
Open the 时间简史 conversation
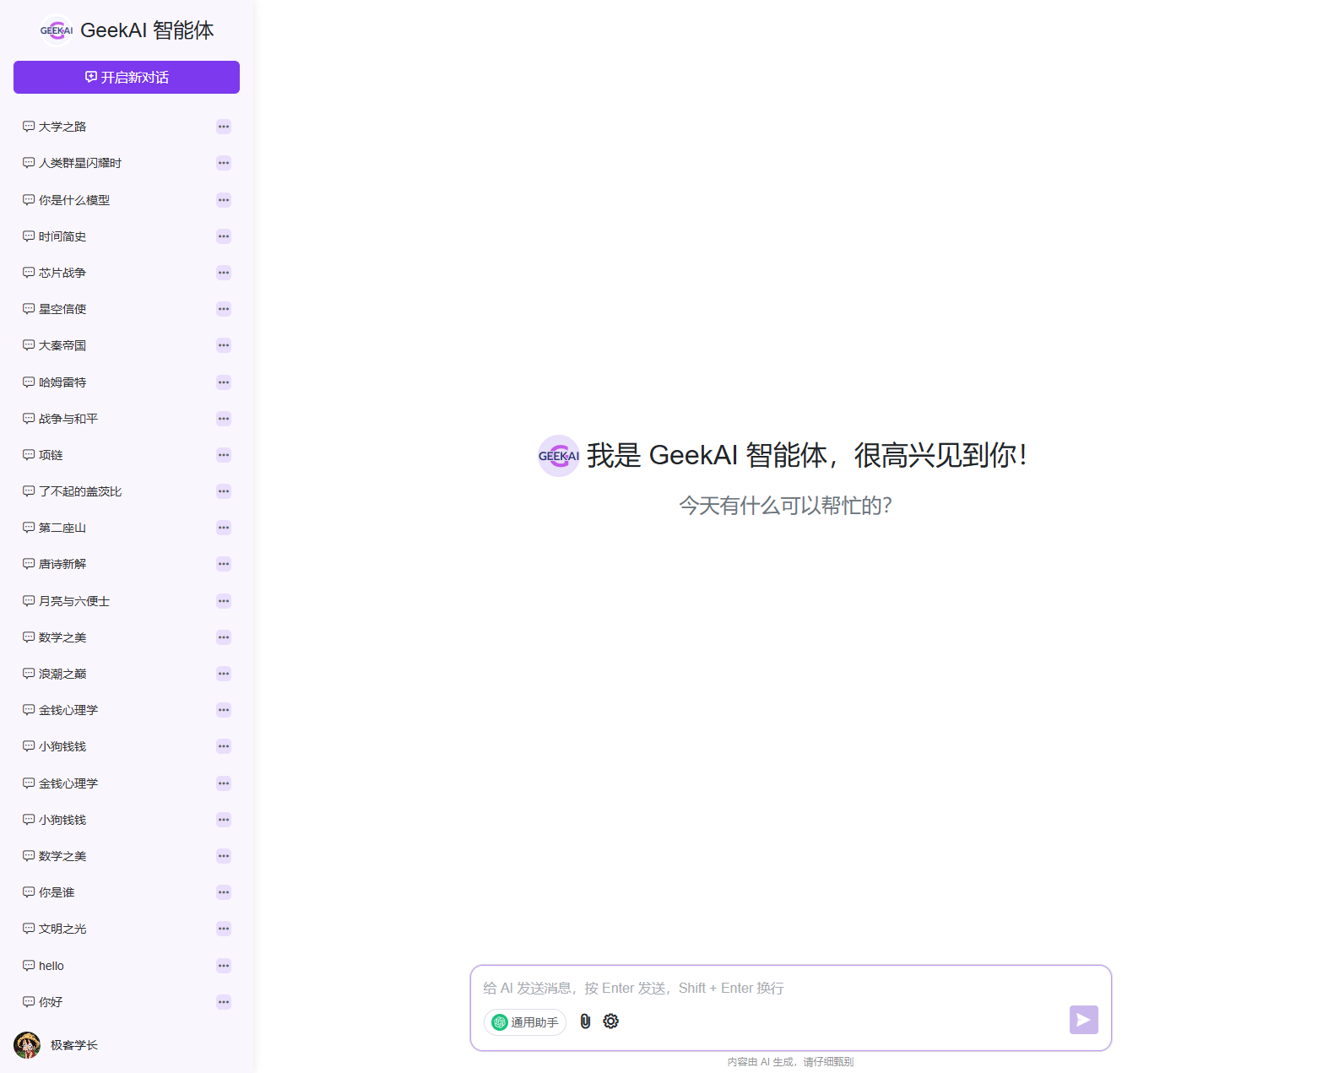click(x=127, y=236)
